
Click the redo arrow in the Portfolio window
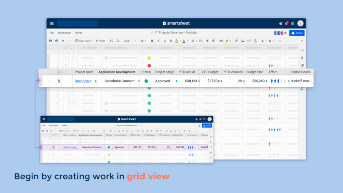click(x=69, y=41)
